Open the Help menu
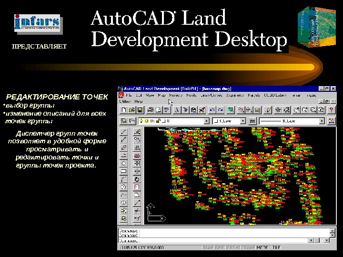The height and width of the screenshot is (257, 343). pyautogui.click(x=139, y=101)
